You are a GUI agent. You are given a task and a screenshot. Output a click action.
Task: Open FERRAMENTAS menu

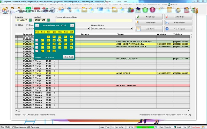(154, 4)
